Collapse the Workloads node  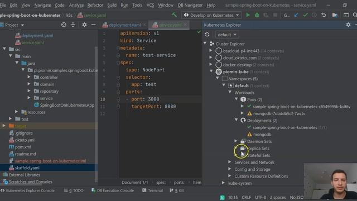coord(230,92)
